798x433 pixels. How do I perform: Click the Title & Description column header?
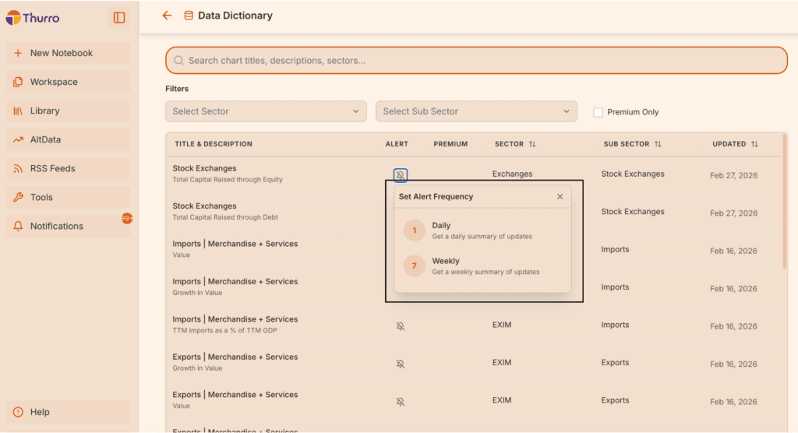[214, 144]
